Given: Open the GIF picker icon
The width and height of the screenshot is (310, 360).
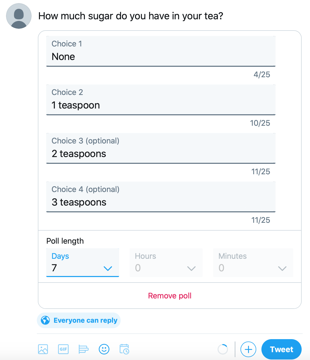Looking at the screenshot, I should click(x=63, y=349).
